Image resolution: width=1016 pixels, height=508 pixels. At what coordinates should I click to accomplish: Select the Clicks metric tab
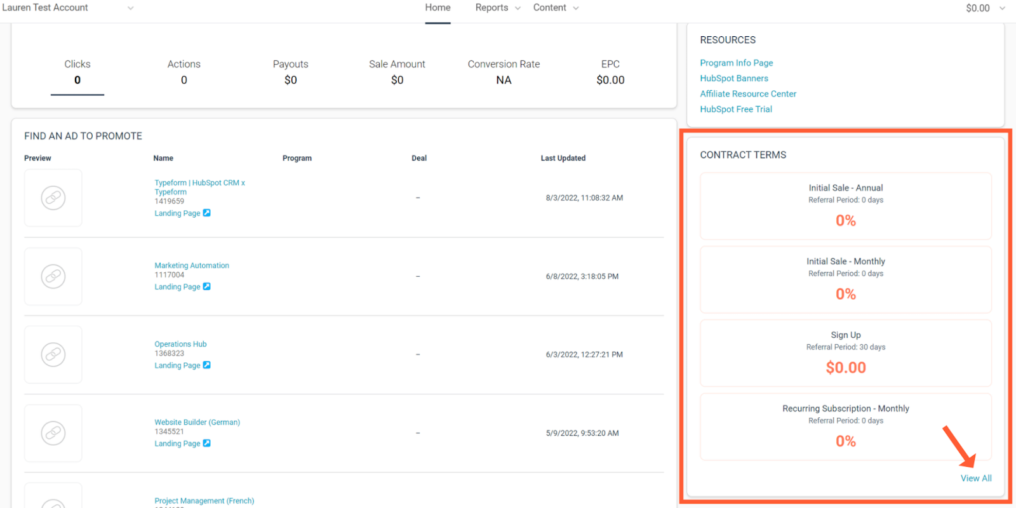click(77, 72)
